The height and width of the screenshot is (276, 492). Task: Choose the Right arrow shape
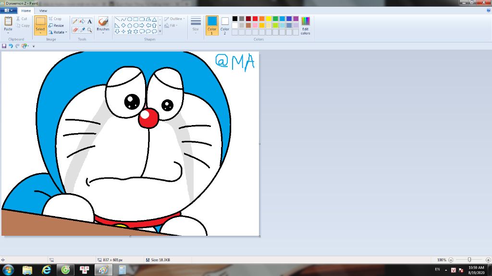[x=142, y=25]
